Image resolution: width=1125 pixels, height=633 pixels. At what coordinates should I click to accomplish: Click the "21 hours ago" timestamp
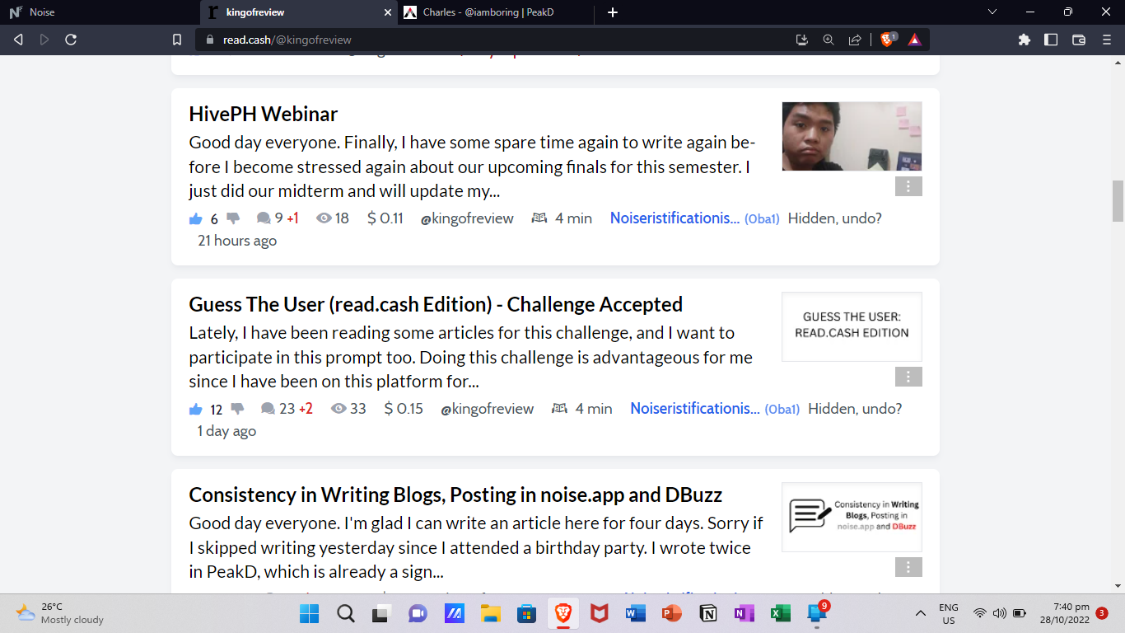[237, 241]
